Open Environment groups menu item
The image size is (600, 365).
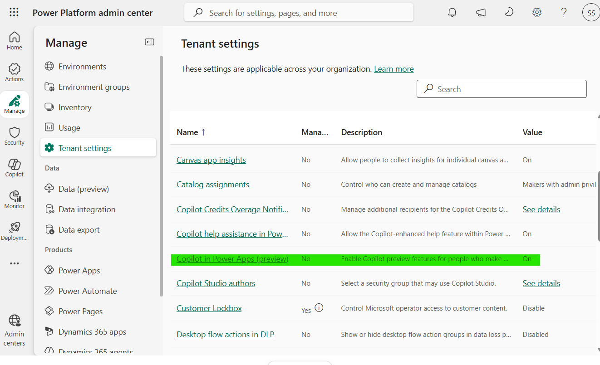87,87
